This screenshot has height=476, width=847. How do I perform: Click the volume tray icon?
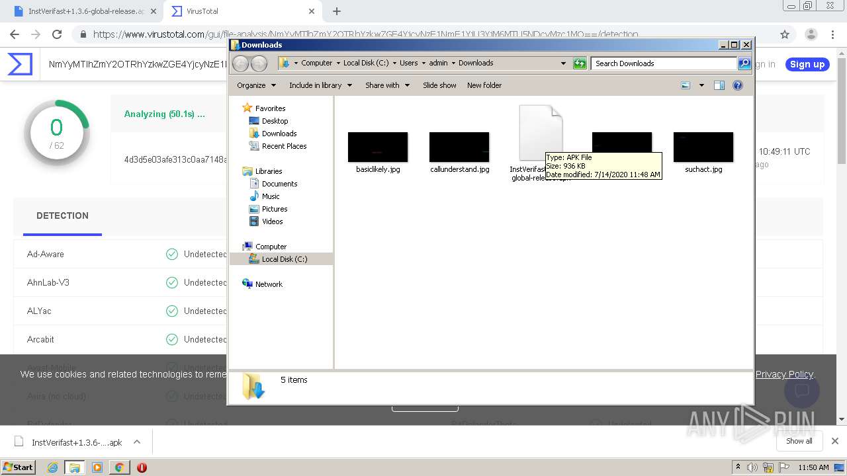(x=752, y=467)
